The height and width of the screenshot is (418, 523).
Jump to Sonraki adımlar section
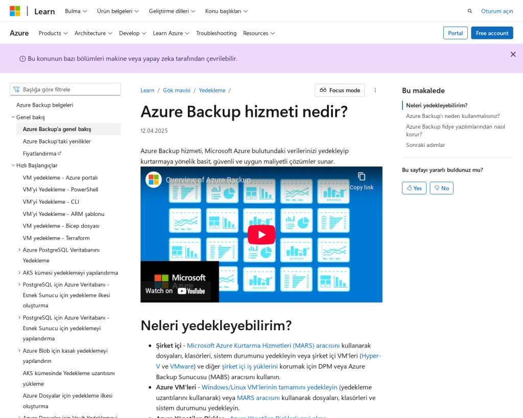click(425, 145)
